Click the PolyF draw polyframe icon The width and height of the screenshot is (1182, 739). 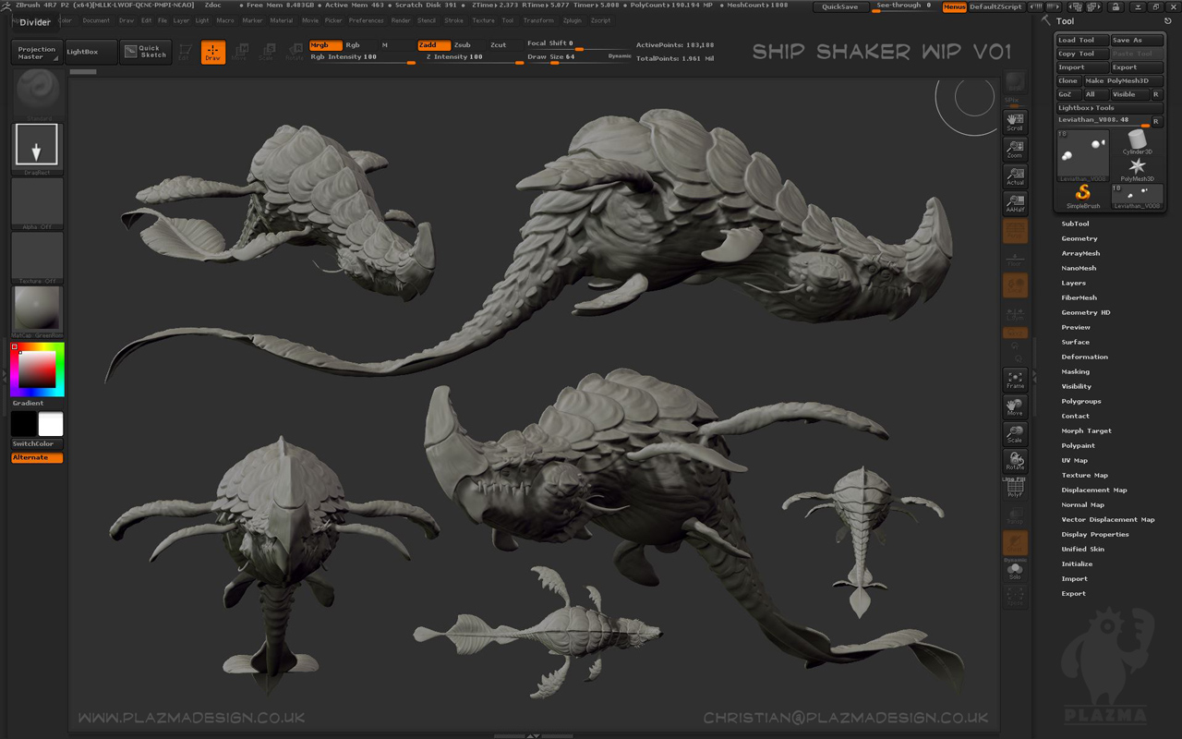tap(1015, 489)
